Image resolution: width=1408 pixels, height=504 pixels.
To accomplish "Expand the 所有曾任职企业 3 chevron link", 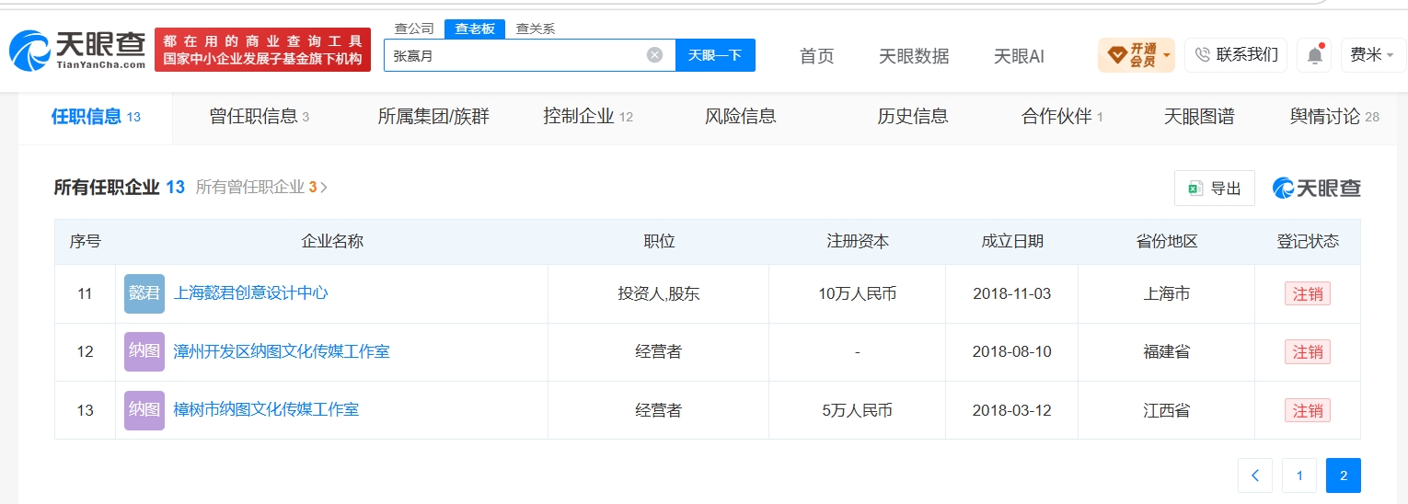I will (x=262, y=188).
